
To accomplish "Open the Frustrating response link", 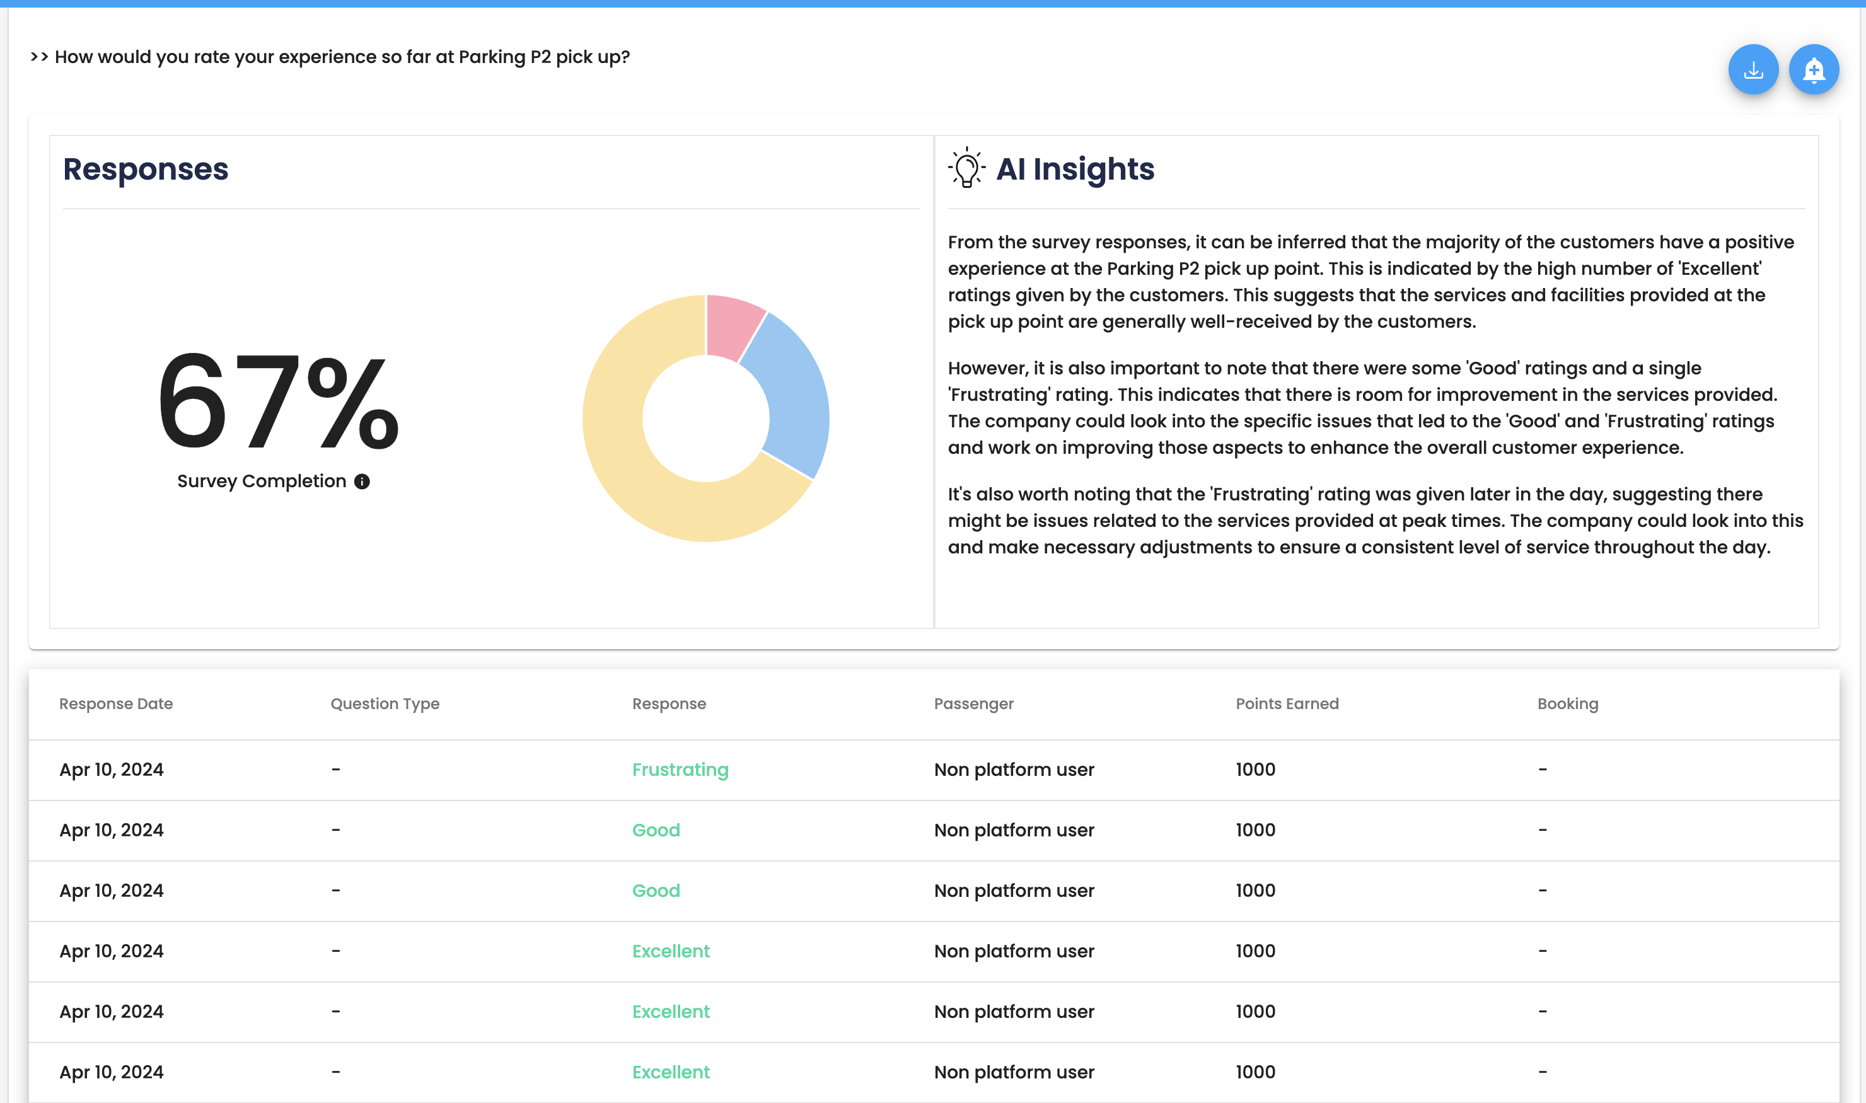I will pyautogui.click(x=680, y=770).
